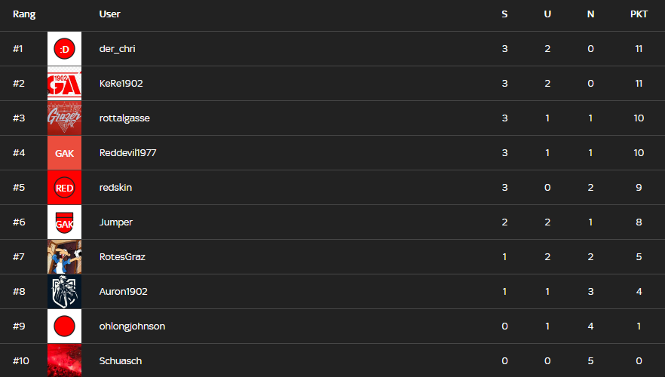Click ohlongjohnson's red dot avatar
This screenshot has width=665, height=377.
pyautogui.click(x=64, y=326)
